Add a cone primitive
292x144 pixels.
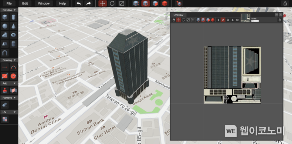pyautogui.click(x=13, y=26)
